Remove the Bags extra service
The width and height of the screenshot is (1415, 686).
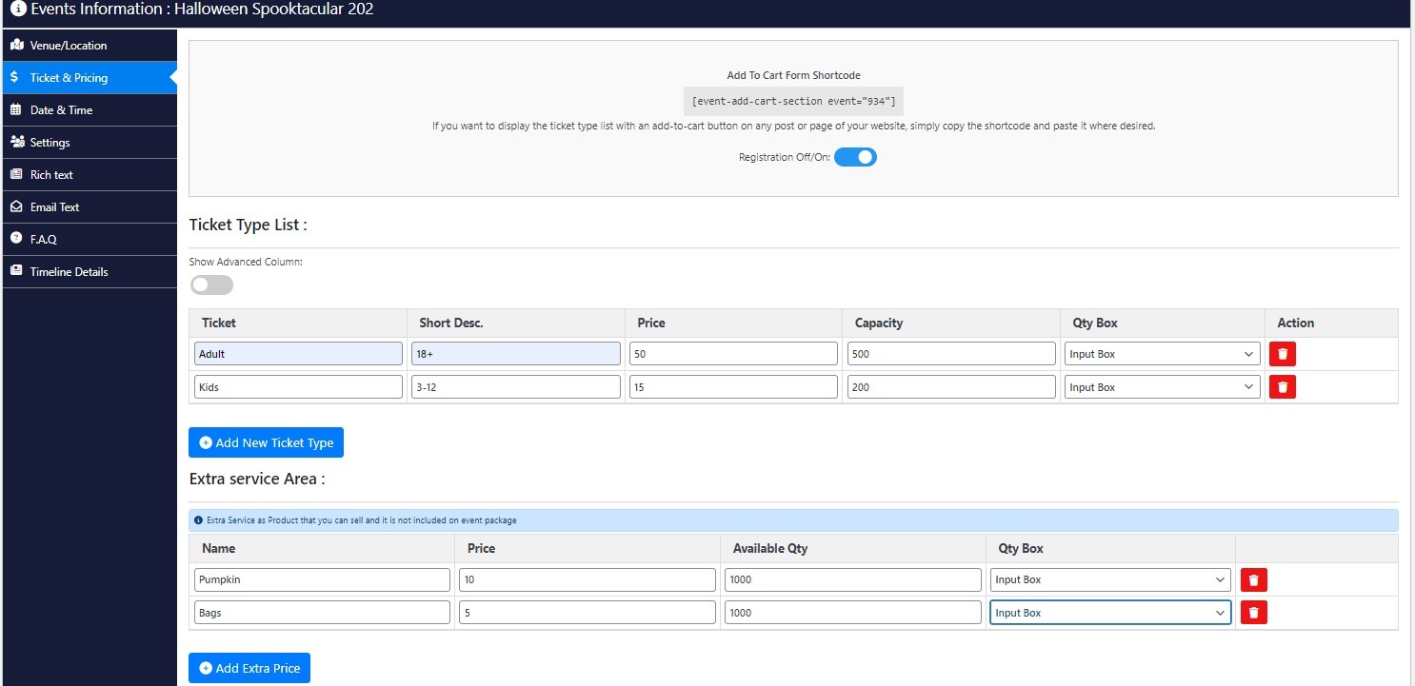(x=1253, y=613)
